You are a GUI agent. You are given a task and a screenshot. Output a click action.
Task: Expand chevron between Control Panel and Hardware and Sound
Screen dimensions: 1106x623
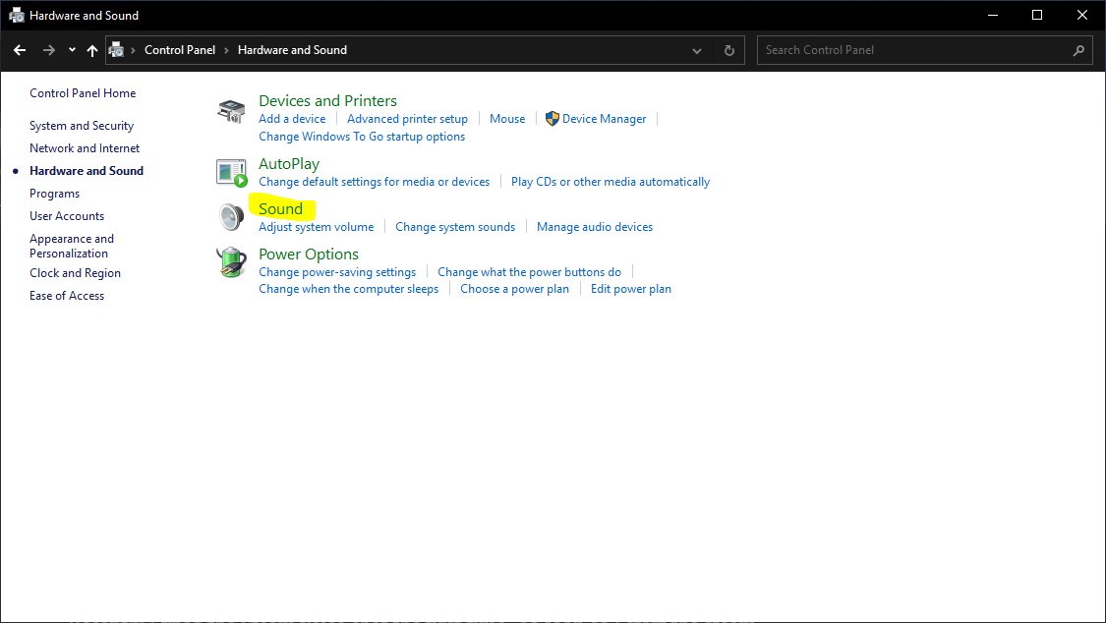pos(226,50)
